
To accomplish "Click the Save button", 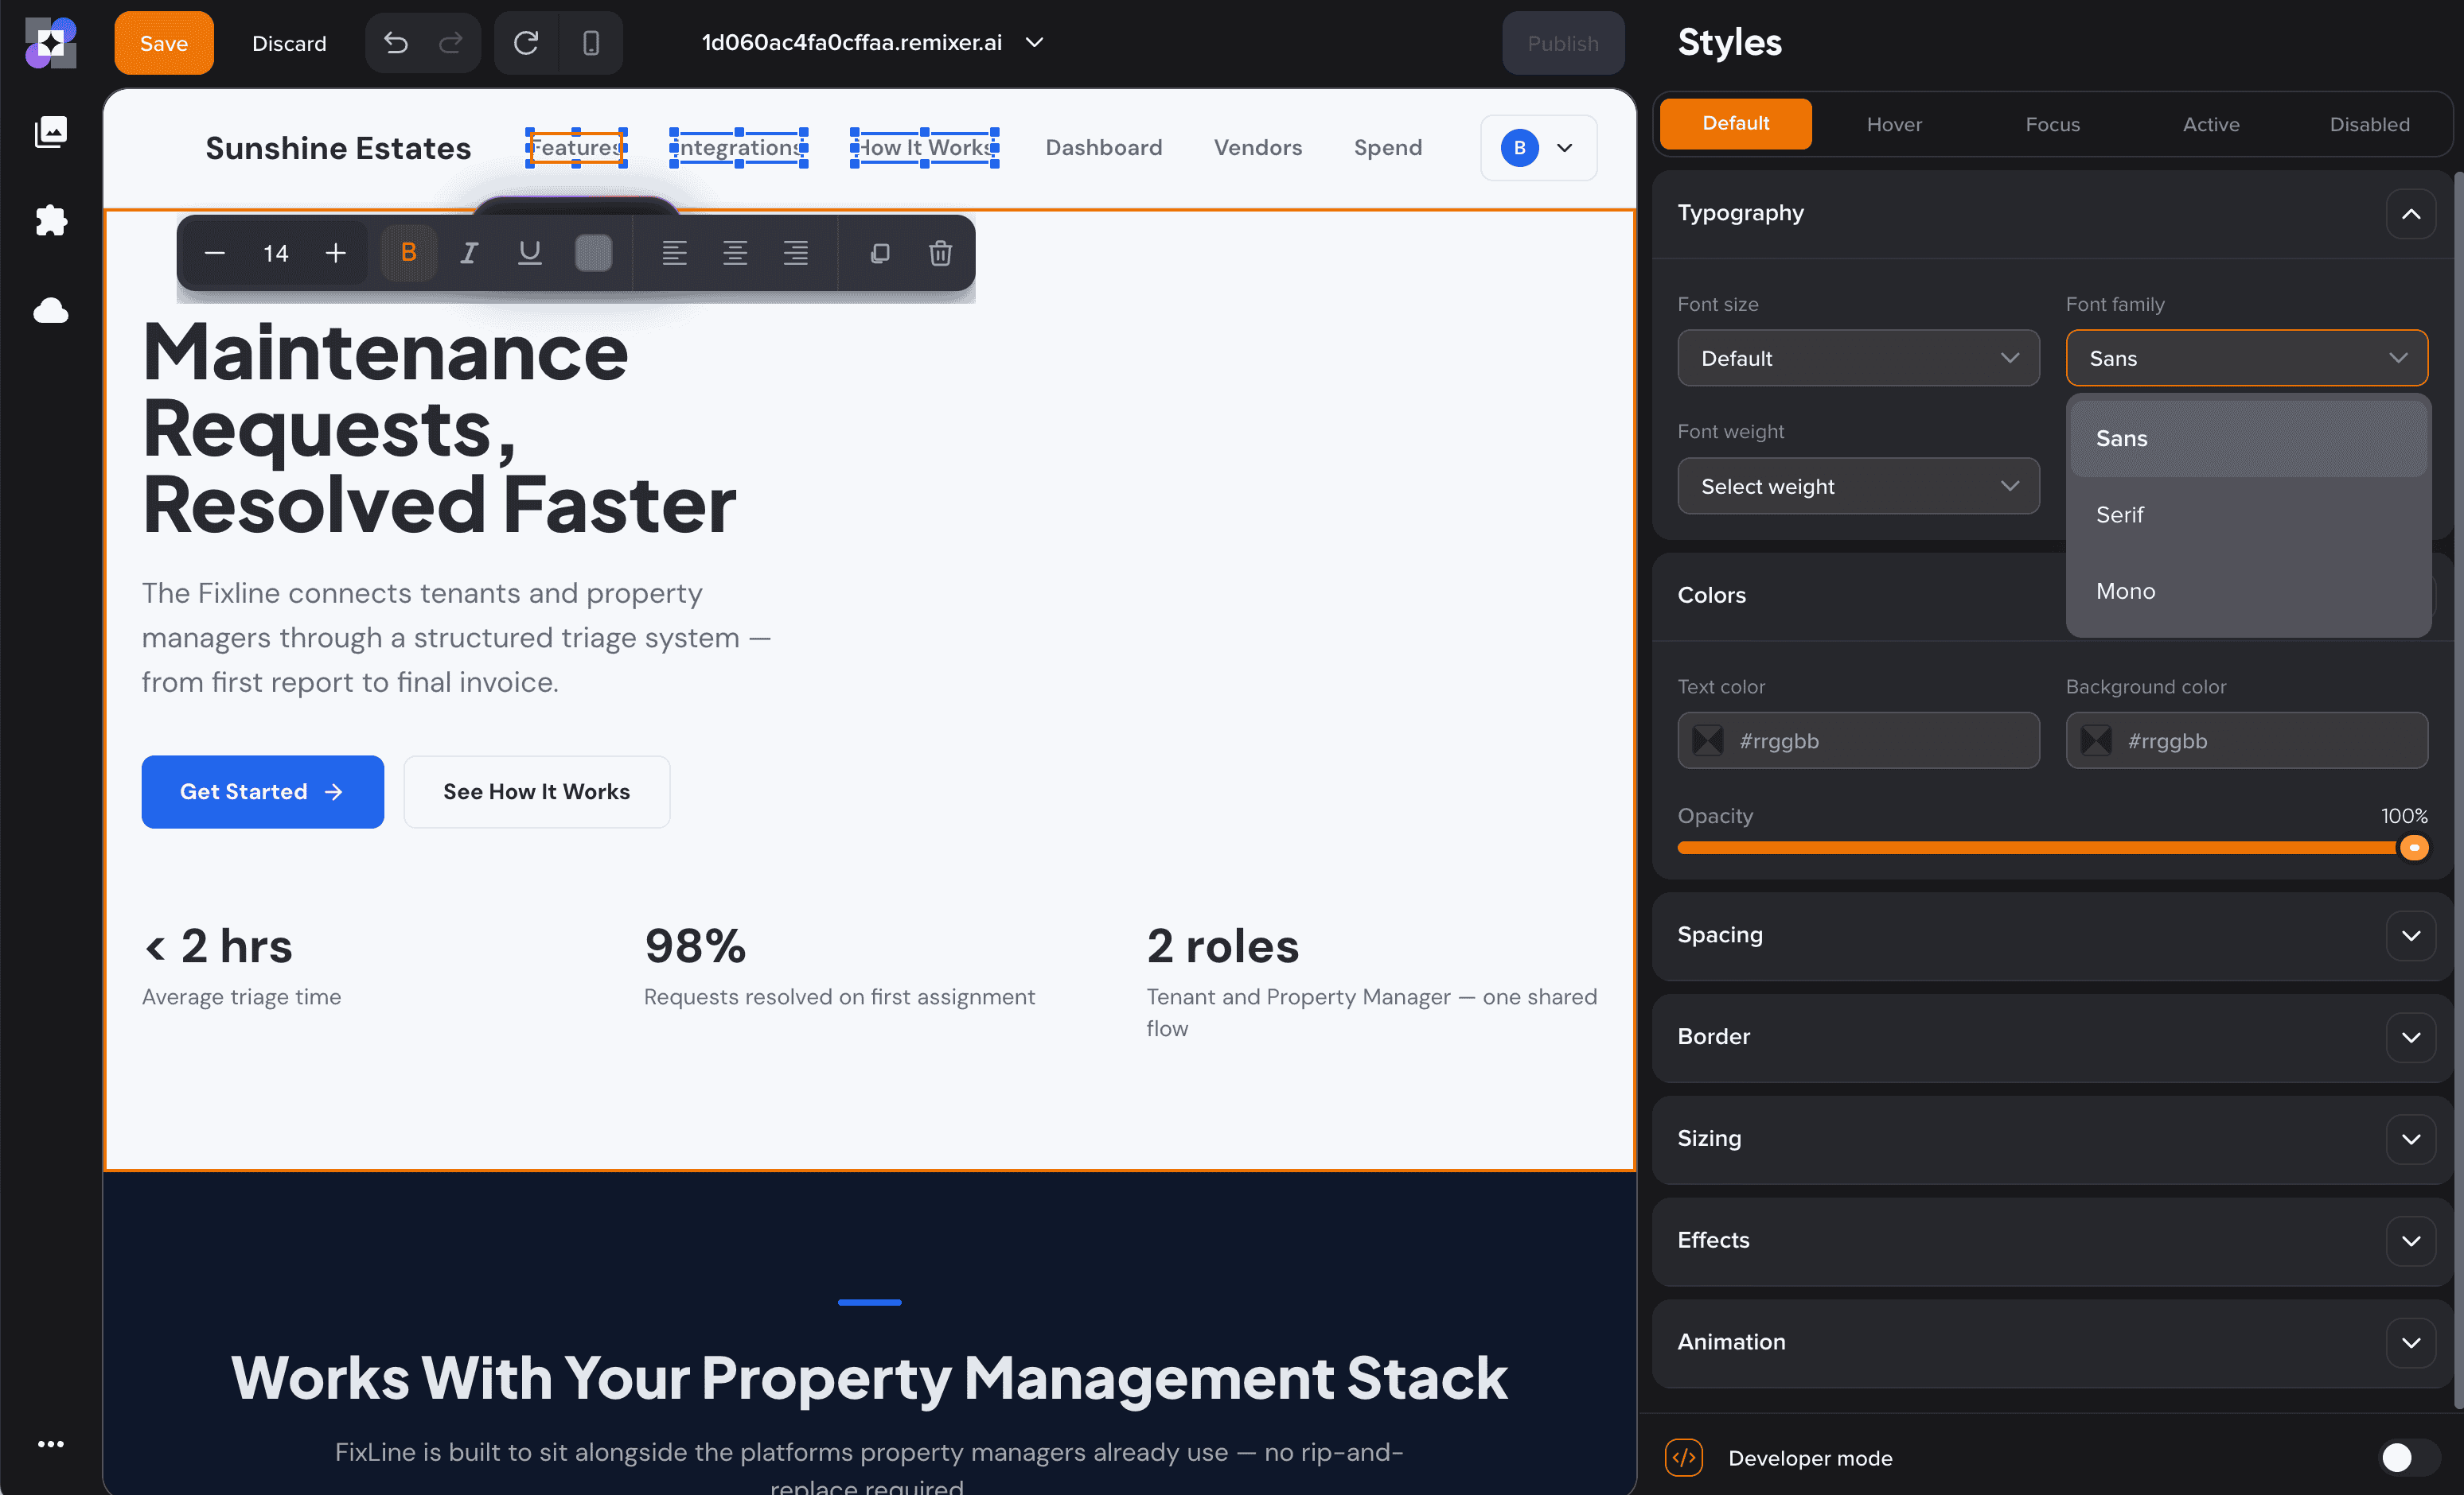I will [x=164, y=43].
